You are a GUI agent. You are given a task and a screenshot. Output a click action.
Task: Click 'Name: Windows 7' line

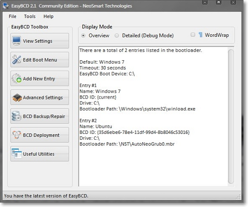[100, 91]
